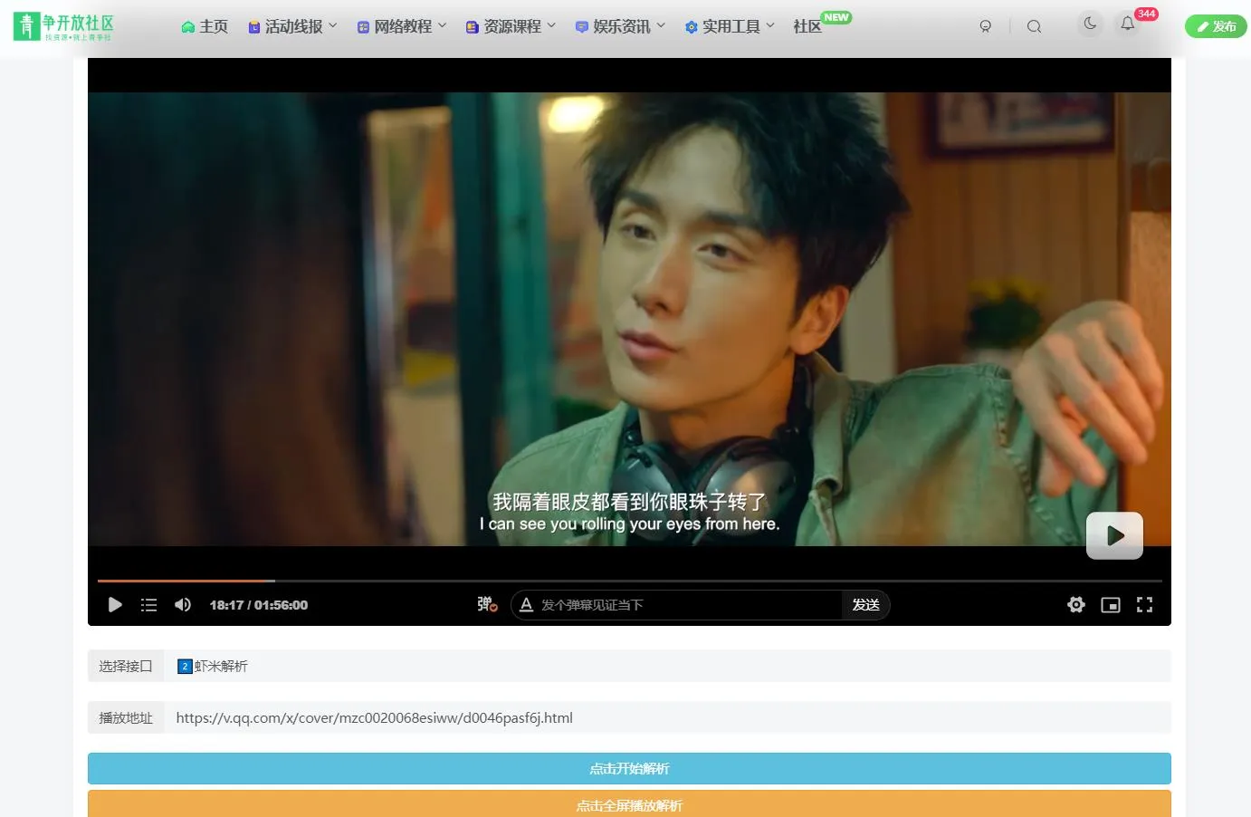
Task: Mute the video with the speaker icon
Action: pos(183,605)
